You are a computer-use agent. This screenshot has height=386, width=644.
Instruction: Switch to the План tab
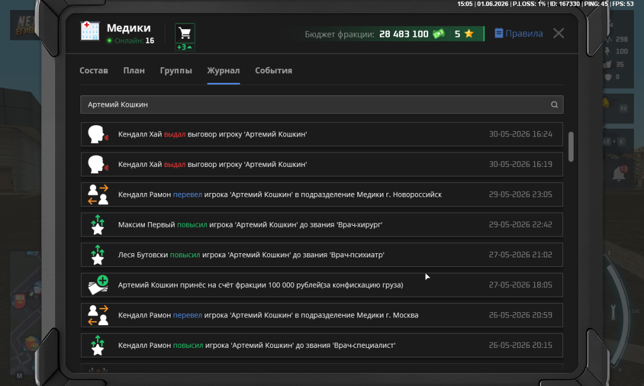point(134,70)
